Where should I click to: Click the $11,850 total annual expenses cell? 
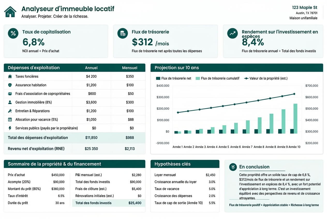[91, 138]
